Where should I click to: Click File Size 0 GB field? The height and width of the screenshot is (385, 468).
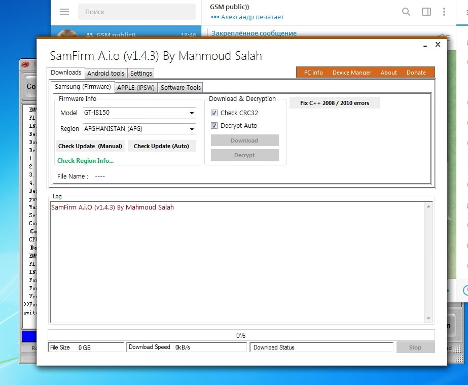86,347
